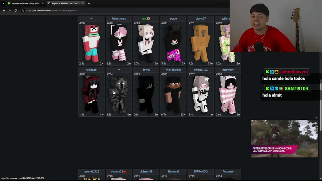The width and height of the screenshot is (322, 181).
Task: Click Kick badge beside SANTI9104
Action: [x=267, y=88]
